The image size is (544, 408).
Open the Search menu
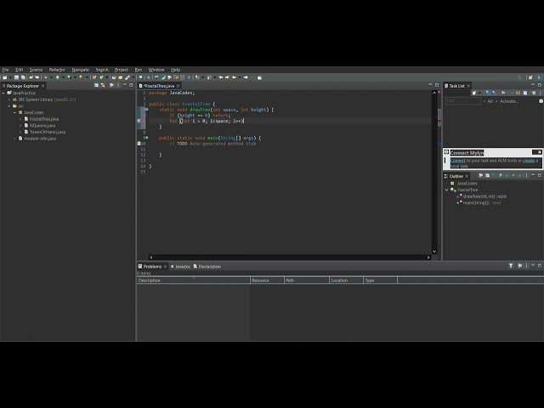[x=102, y=70]
